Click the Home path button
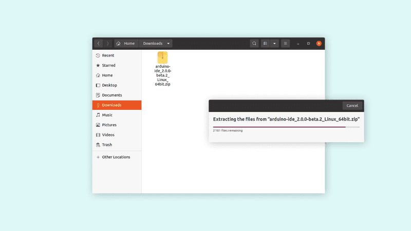 click(x=126, y=44)
